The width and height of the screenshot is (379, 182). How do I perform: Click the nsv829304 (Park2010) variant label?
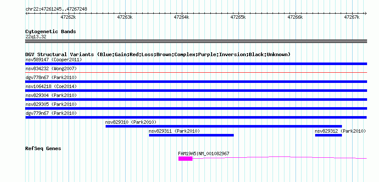(51, 95)
